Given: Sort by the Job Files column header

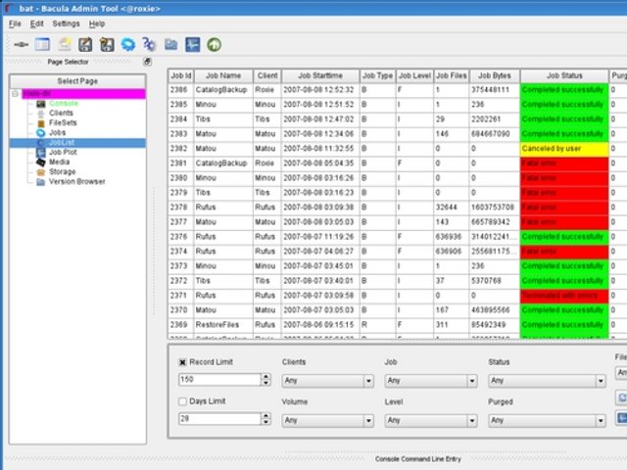Looking at the screenshot, I should pyautogui.click(x=451, y=75).
